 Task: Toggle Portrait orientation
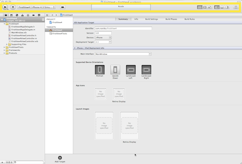(100, 70)
